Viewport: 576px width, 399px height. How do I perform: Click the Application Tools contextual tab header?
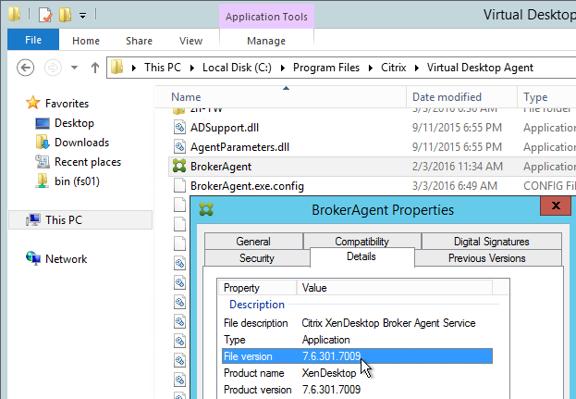[x=266, y=17]
